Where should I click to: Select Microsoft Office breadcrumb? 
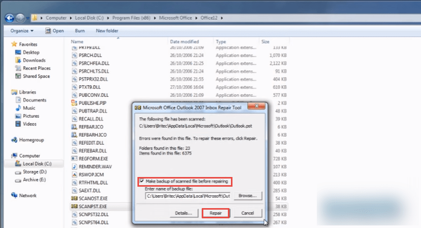click(x=176, y=18)
